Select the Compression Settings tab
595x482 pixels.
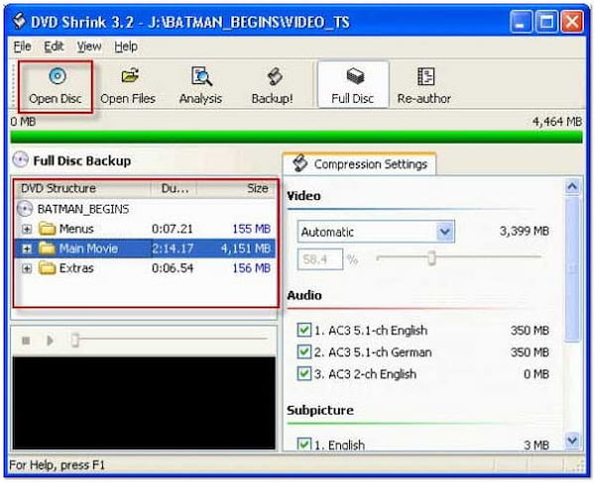(x=359, y=164)
